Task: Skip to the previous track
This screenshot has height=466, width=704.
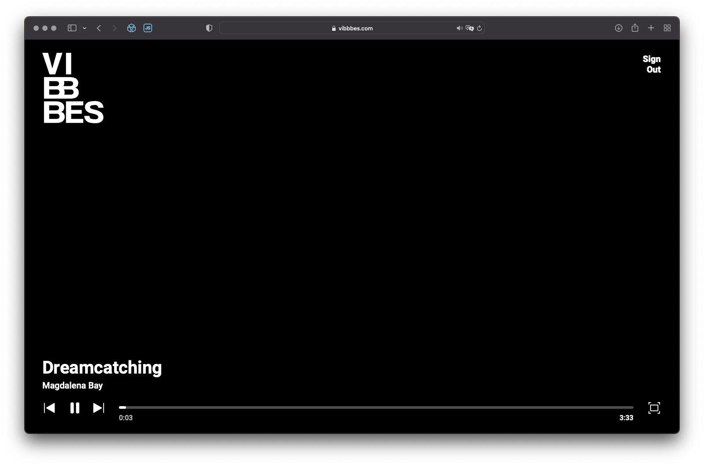Action: (x=49, y=408)
